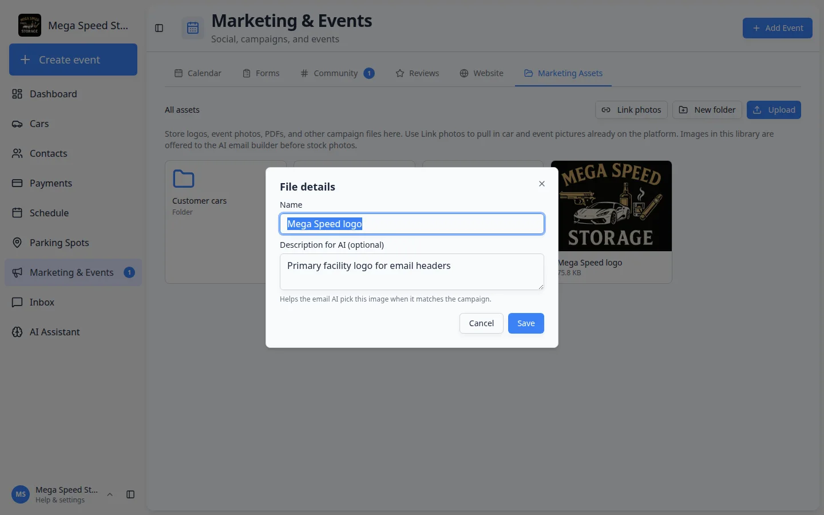Open Payments from the sidebar
The image size is (824, 515).
coord(73,183)
